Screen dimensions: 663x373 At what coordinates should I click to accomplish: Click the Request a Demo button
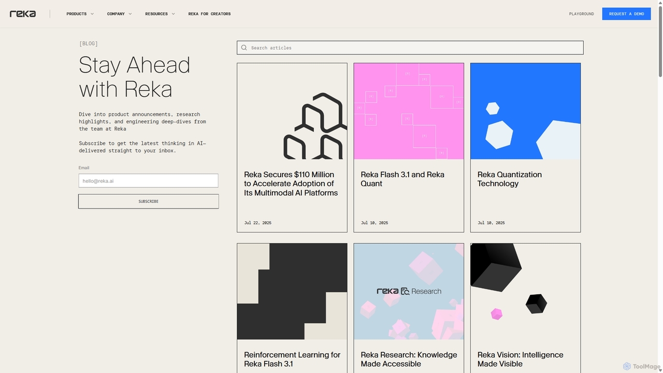tap(626, 14)
